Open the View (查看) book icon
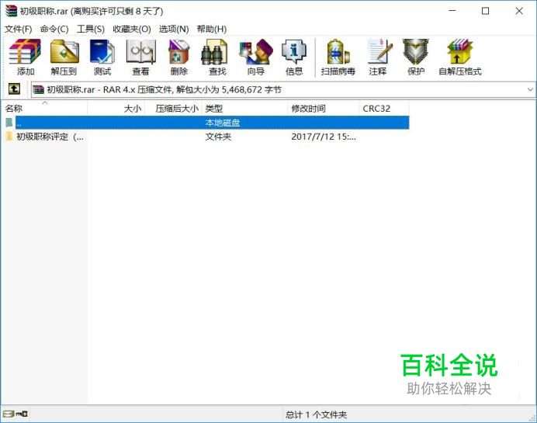Viewport: 537px width, 423px height. coord(140,57)
